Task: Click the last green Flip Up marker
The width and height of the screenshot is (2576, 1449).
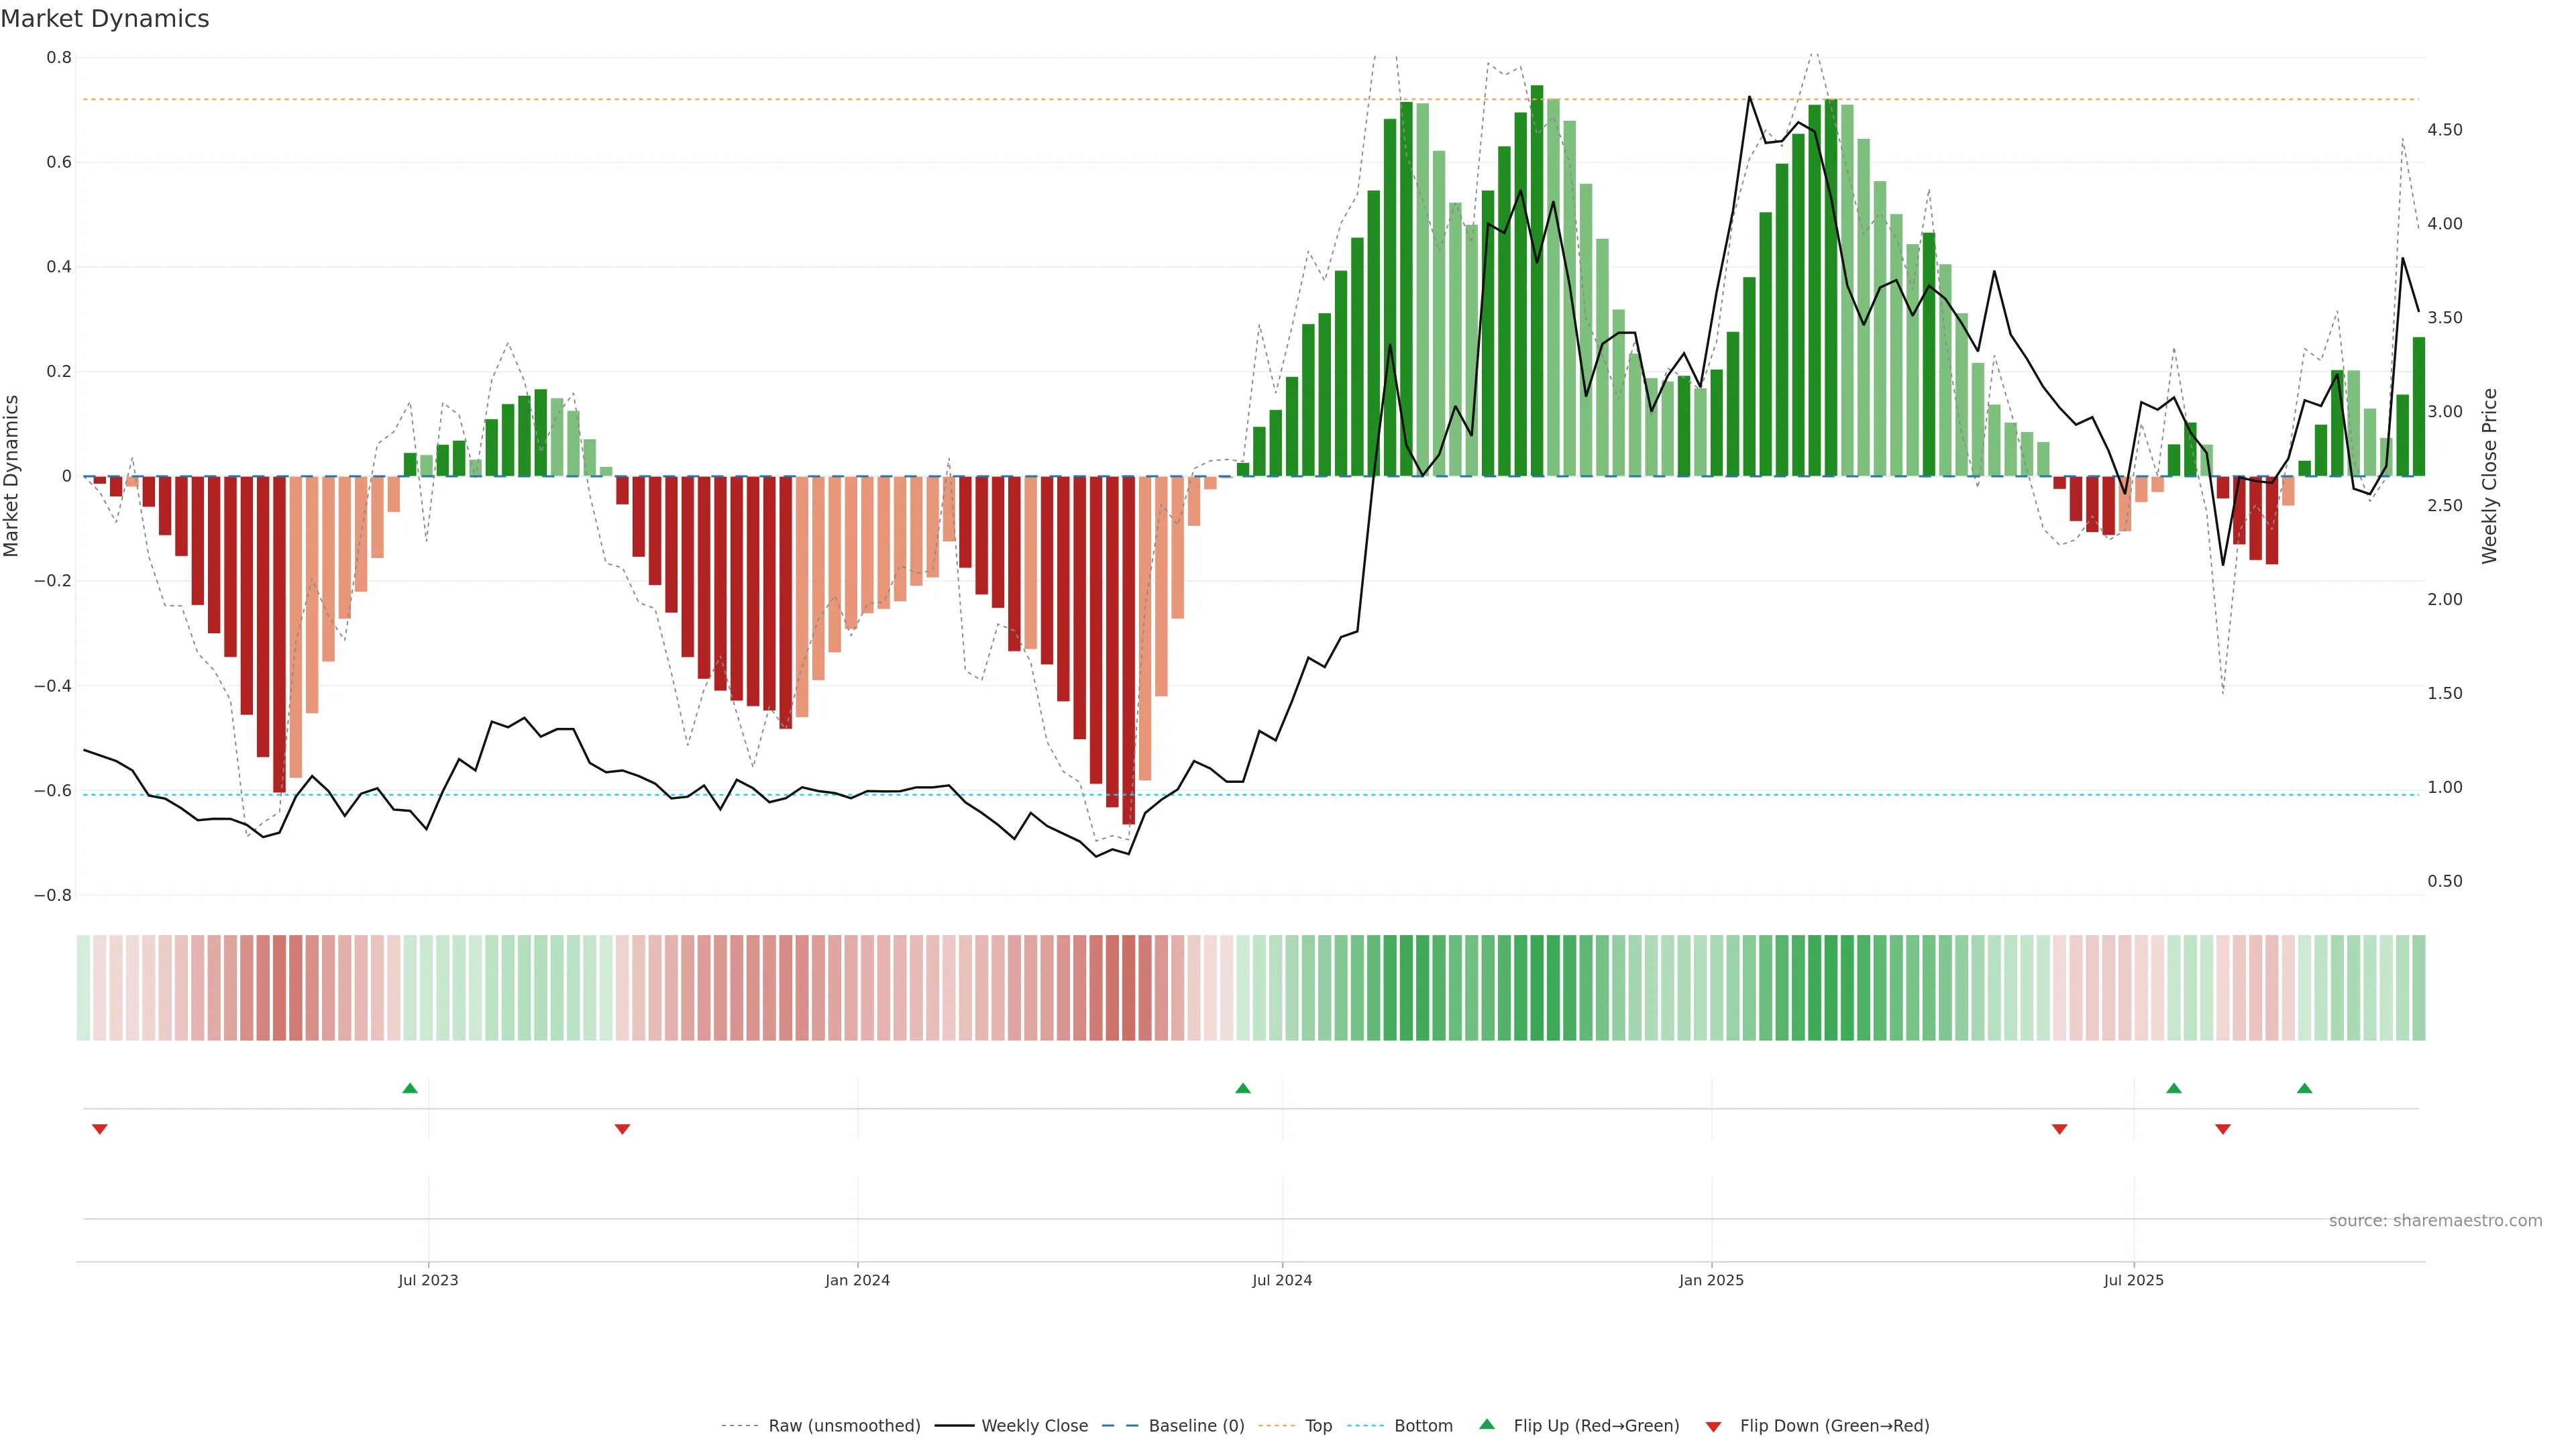Action: pyautogui.click(x=2304, y=1088)
